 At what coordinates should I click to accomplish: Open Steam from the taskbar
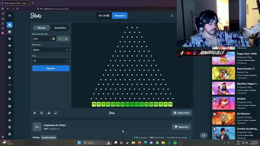(x=127, y=143)
